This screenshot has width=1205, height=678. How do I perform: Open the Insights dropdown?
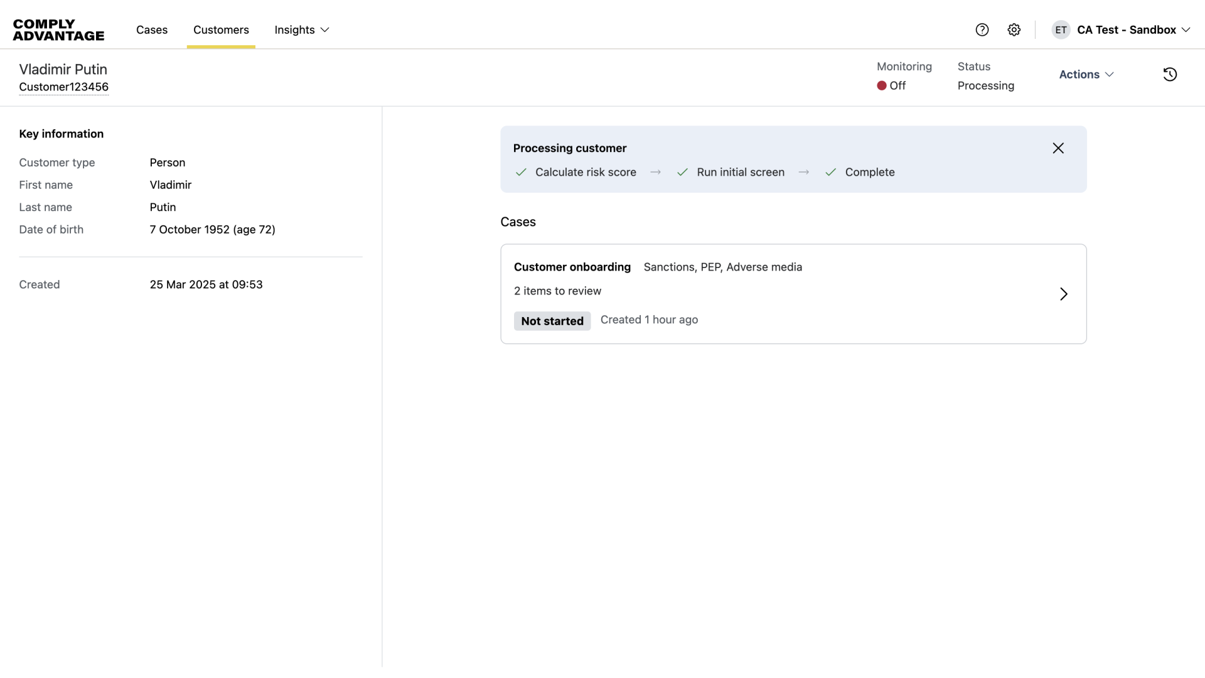(302, 30)
